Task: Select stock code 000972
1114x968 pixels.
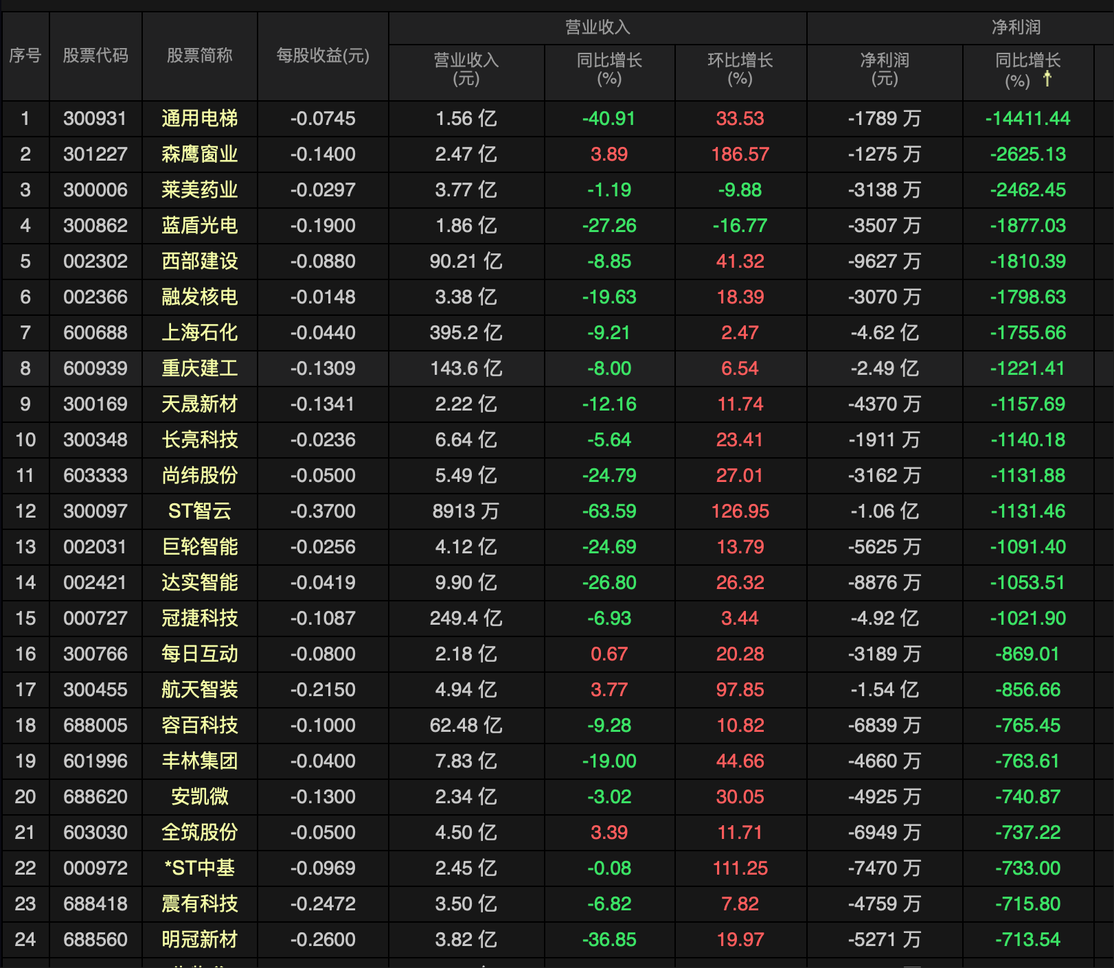Action: [95, 868]
